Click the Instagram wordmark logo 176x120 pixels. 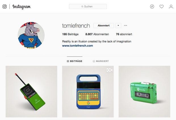(x=22, y=7)
